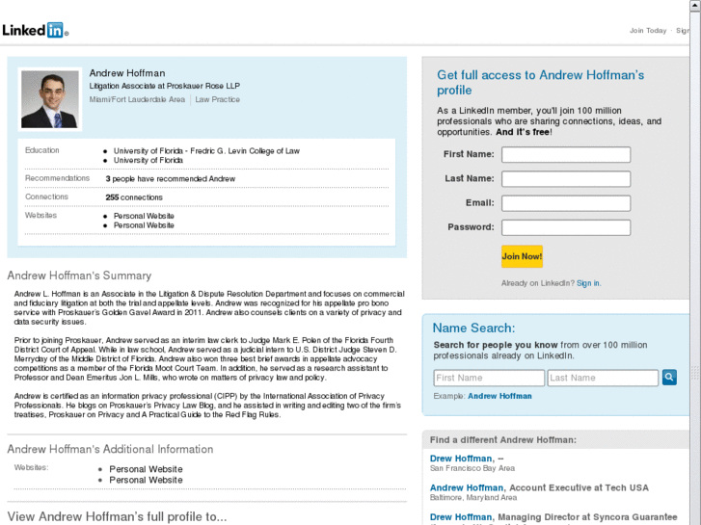Click first Personal Website under Additional Information
Screen dimensions: 701x525
146,469
